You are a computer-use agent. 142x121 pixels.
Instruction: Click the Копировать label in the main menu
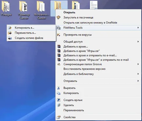coord(71,93)
